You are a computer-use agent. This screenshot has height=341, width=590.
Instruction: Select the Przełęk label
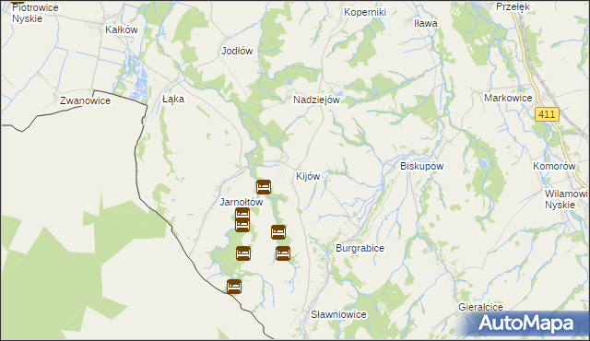pos(513,6)
